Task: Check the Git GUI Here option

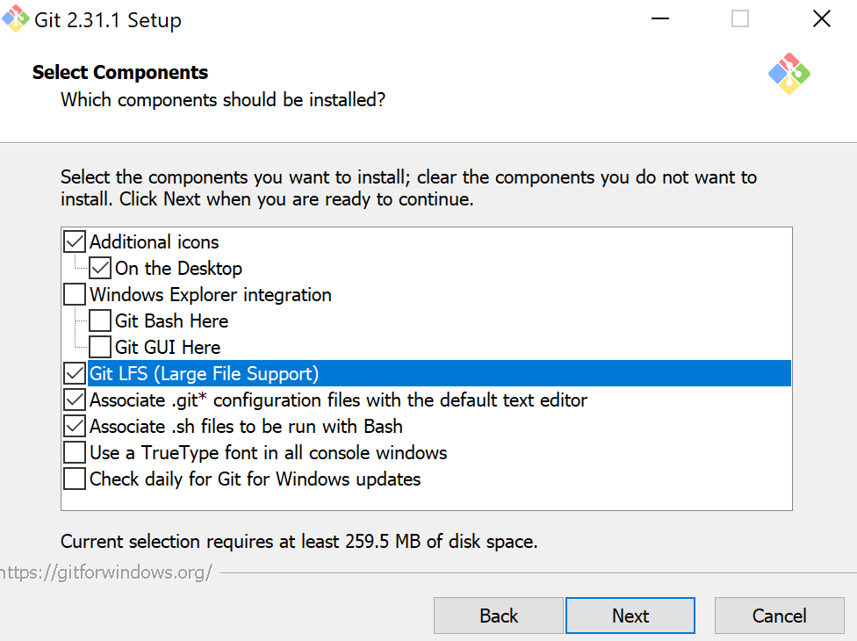Action: pyautogui.click(x=100, y=347)
